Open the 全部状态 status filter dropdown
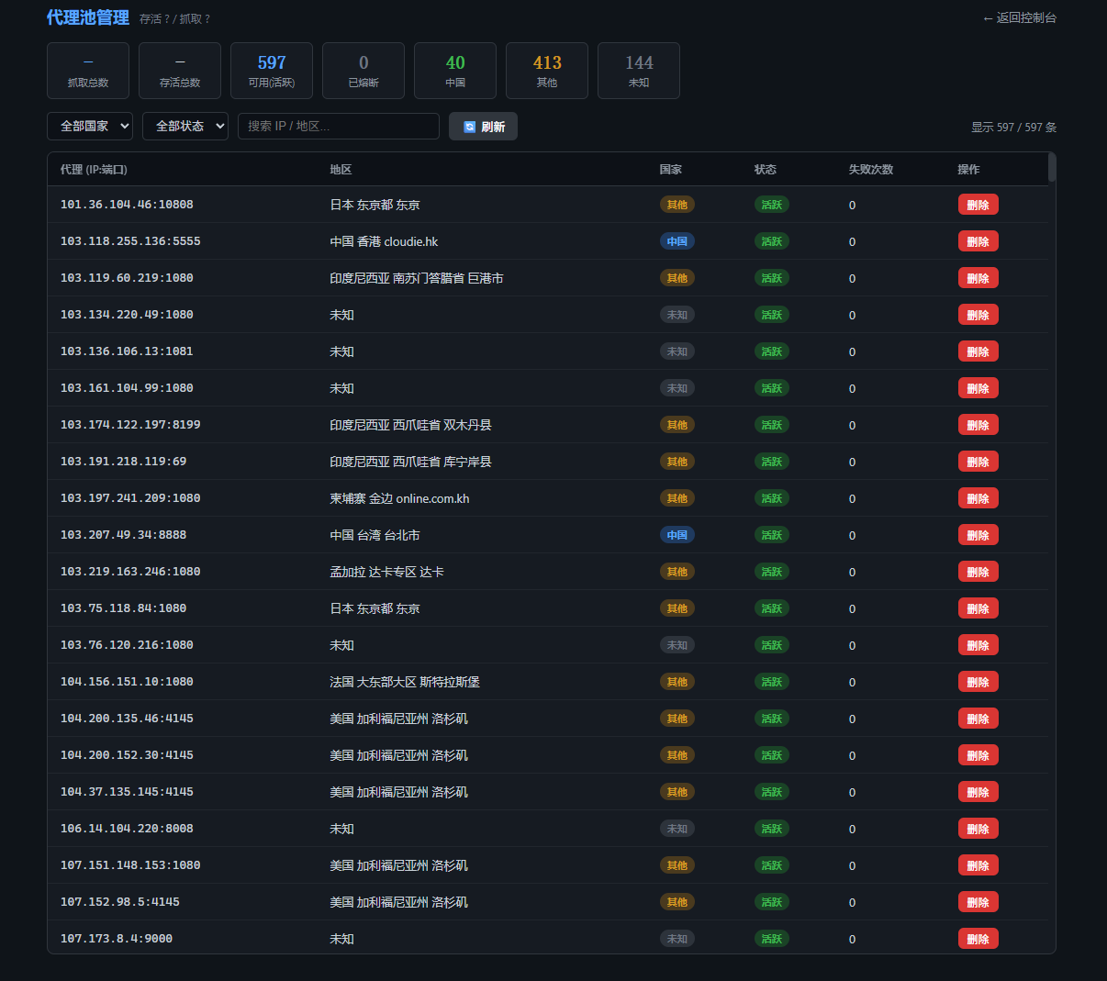 (x=185, y=126)
